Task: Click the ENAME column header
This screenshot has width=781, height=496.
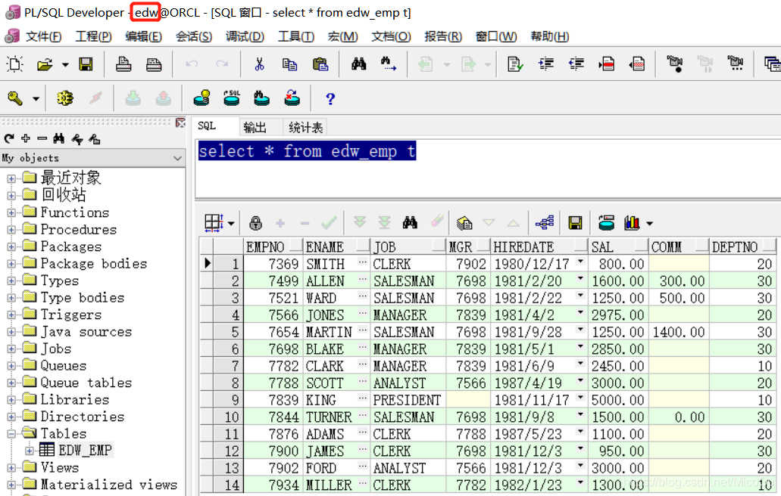Action: [336, 246]
